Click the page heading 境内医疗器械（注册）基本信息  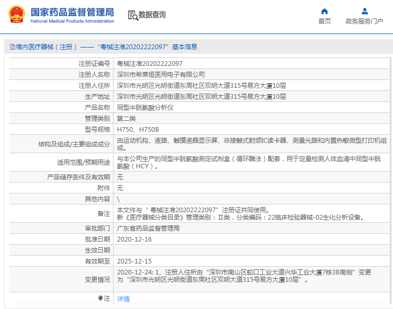104,47
